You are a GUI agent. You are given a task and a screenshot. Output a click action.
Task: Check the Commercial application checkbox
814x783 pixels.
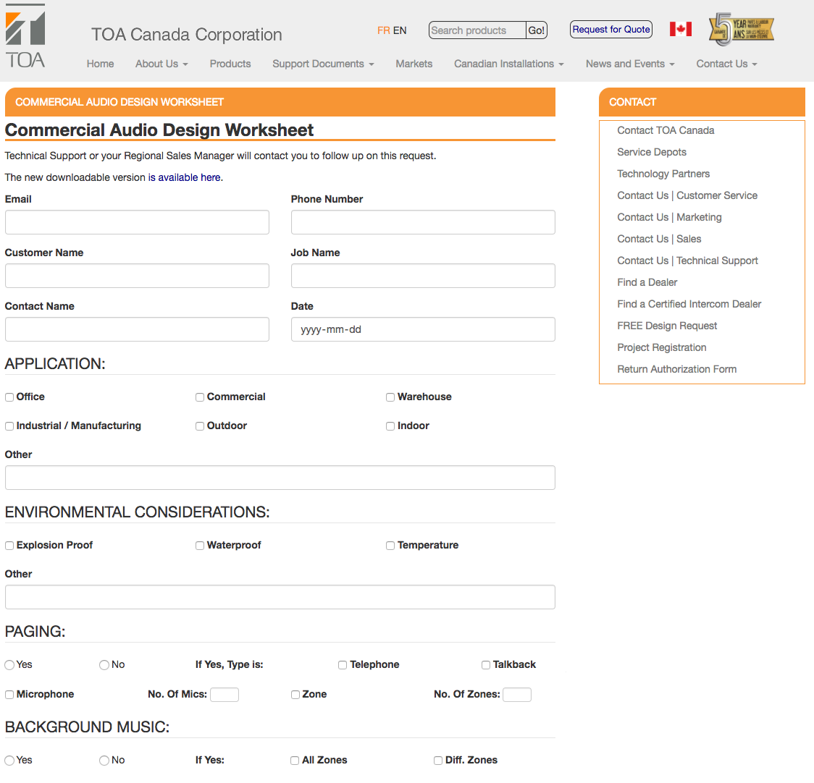coord(200,397)
